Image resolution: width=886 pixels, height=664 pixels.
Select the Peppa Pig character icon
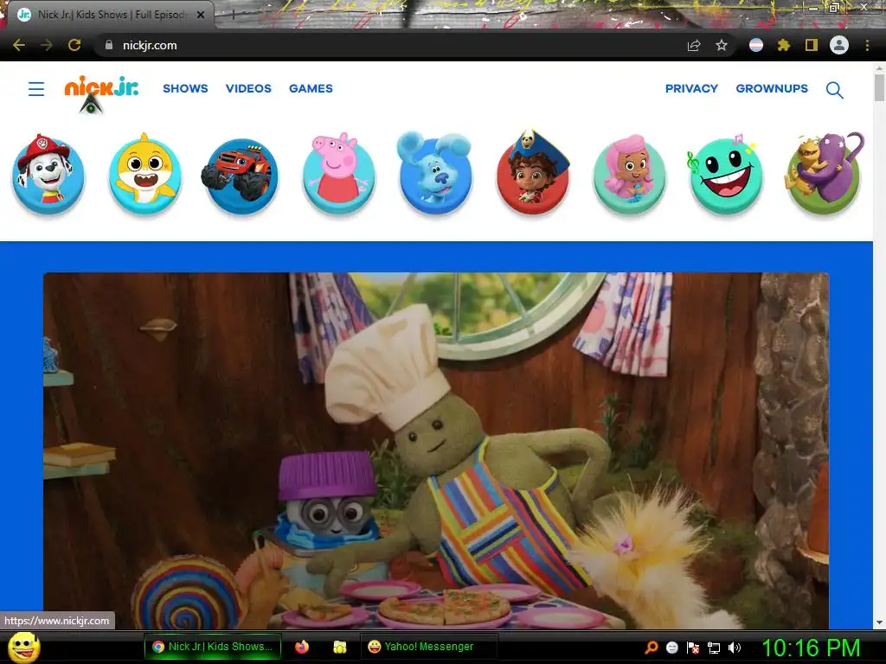(x=338, y=174)
